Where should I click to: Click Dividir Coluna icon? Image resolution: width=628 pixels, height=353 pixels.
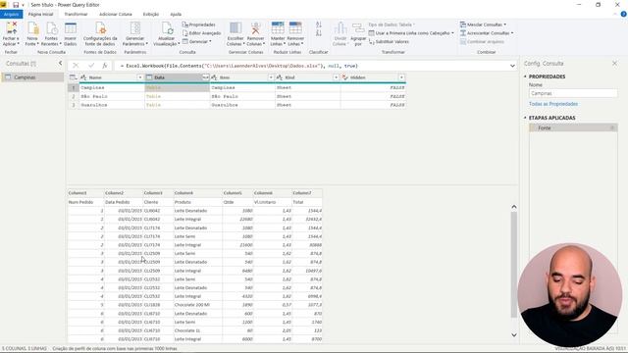(340, 28)
